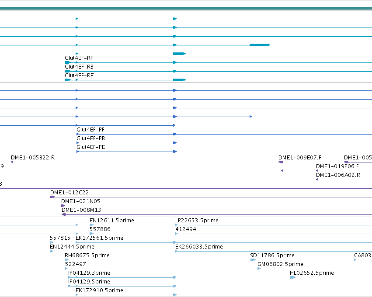Open the EK172561.5prime EST label
This screenshot has height=297, width=372.
pyautogui.click(x=99, y=238)
